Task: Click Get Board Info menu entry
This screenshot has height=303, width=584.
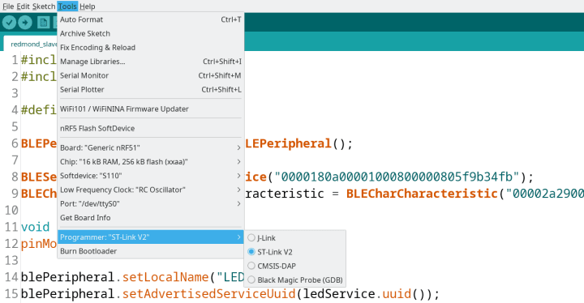Action: [x=151, y=218]
